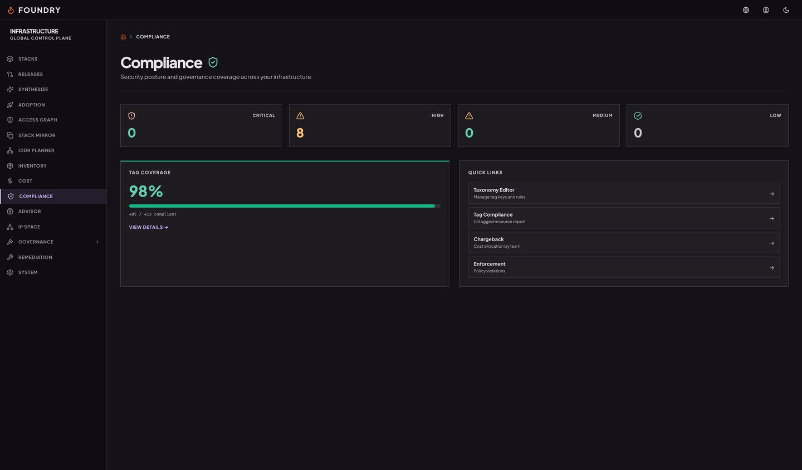Click the 98% tag coverage value

(x=146, y=191)
